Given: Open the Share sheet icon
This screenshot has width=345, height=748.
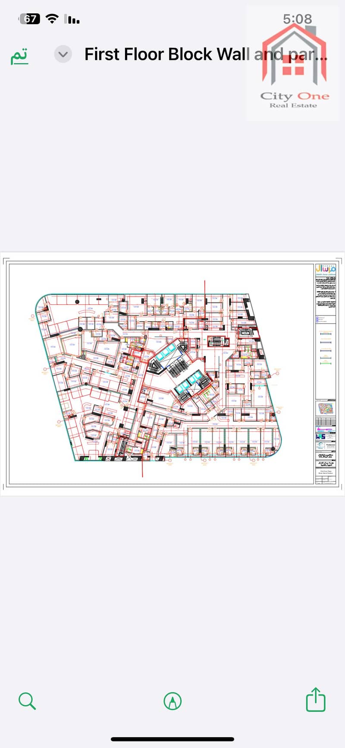Looking at the screenshot, I should point(315,700).
